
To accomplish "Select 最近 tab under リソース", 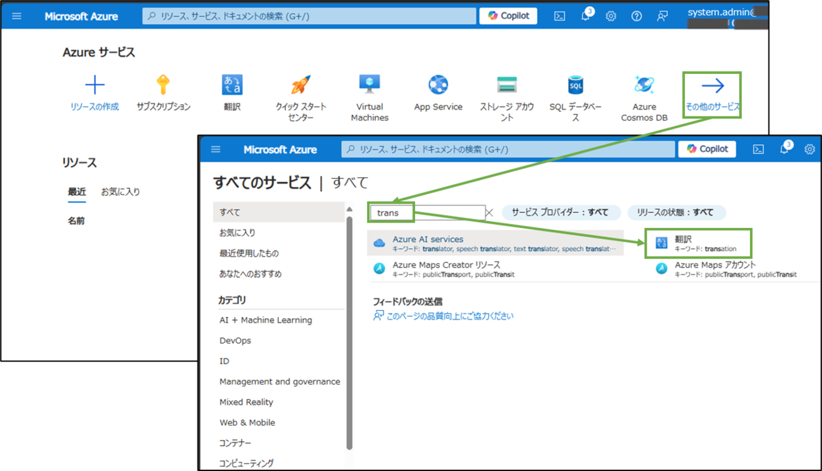I will click(77, 192).
